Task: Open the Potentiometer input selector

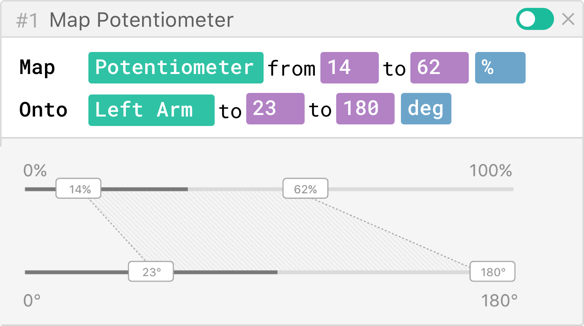Action: coord(176,68)
